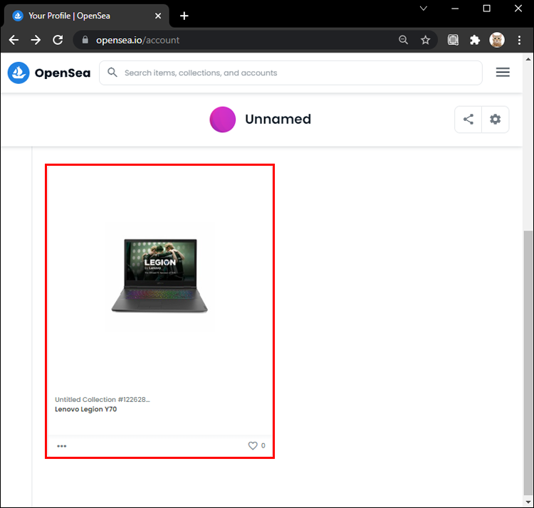Screen dimensions: 534x508
Task: Share the profile using the share icon
Action: [468, 120]
